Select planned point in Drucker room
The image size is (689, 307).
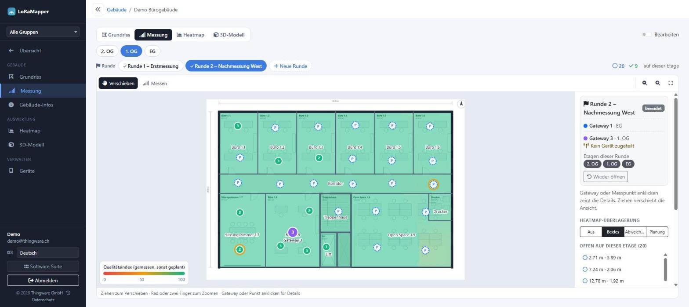425,212
